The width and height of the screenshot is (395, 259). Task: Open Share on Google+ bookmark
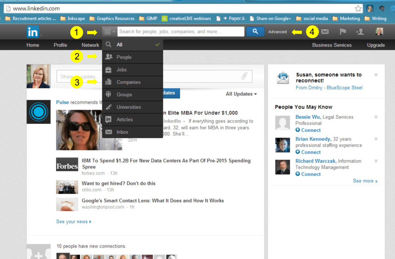point(270,19)
